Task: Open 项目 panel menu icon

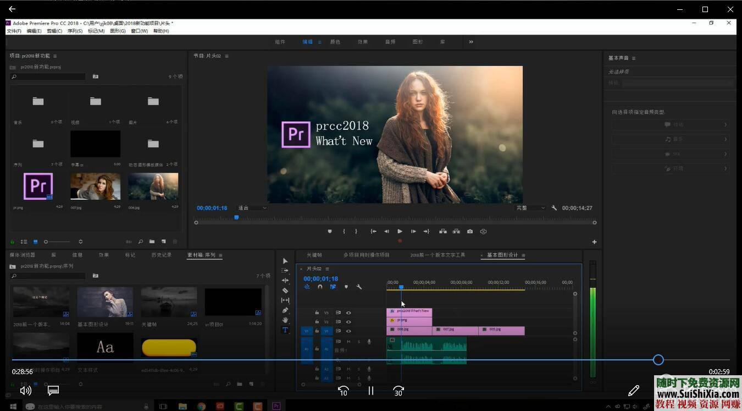Action: click(x=55, y=56)
